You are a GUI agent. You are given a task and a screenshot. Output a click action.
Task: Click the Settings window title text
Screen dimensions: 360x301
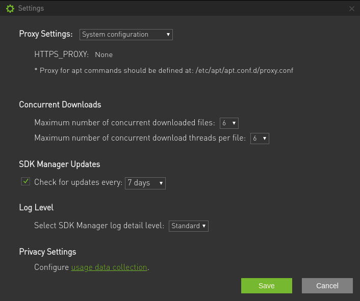pyautogui.click(x=31, y=9)
